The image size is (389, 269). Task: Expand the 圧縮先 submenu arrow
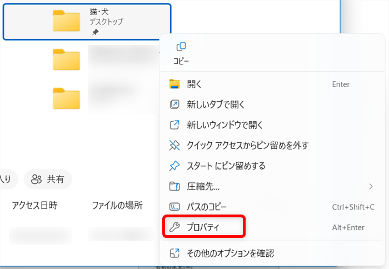pyautogui.click(x=371, y=186)
